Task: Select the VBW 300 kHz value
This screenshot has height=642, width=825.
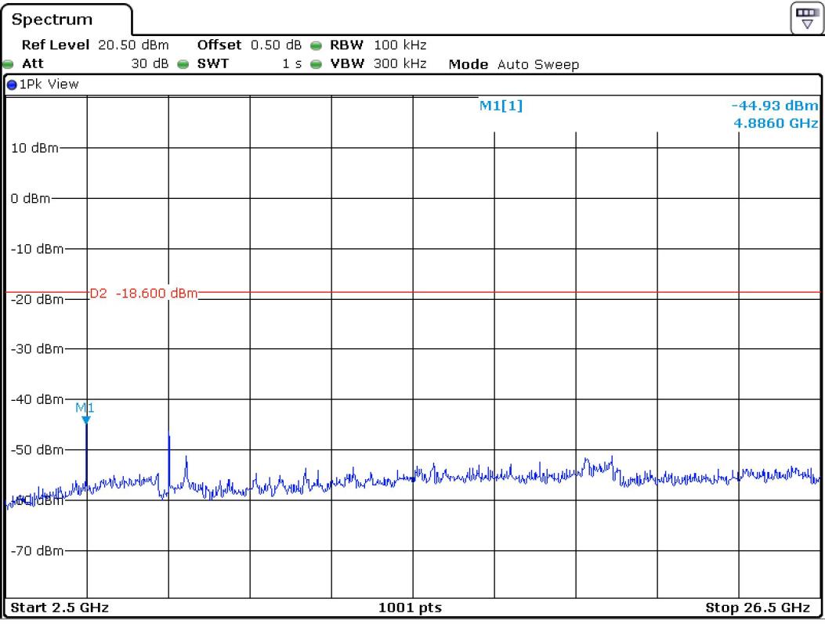Action: point(400,63)
